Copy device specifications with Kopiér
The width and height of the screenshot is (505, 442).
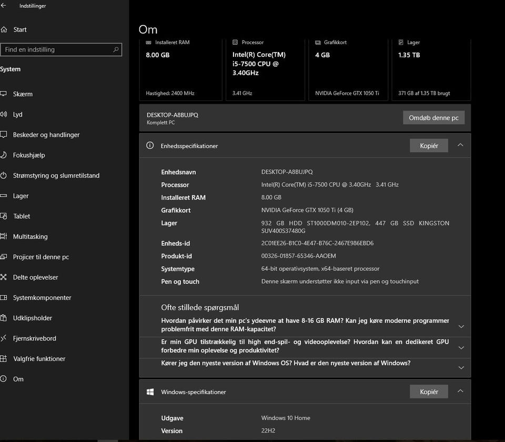point(429,146)
